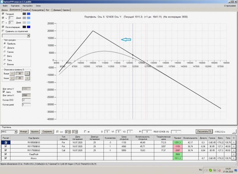The width and height of the screenshot is (238, 174).
Task: Switch to the Калькулятор tab
Action: pyautogui.click(x=38, y=10)
